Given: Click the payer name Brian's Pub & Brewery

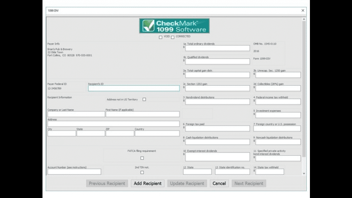Looking at the screenshot, I should coord(60,49).
